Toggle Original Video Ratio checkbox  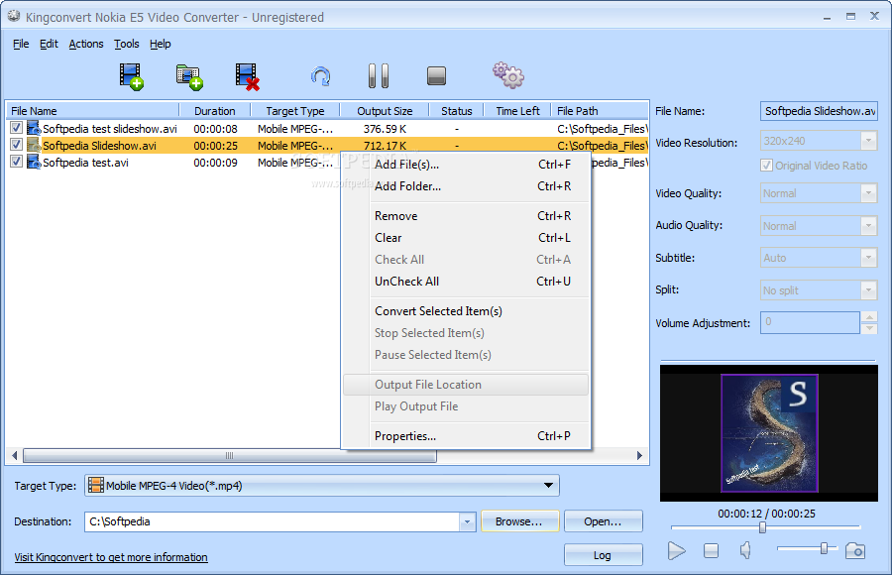[766, 166]
